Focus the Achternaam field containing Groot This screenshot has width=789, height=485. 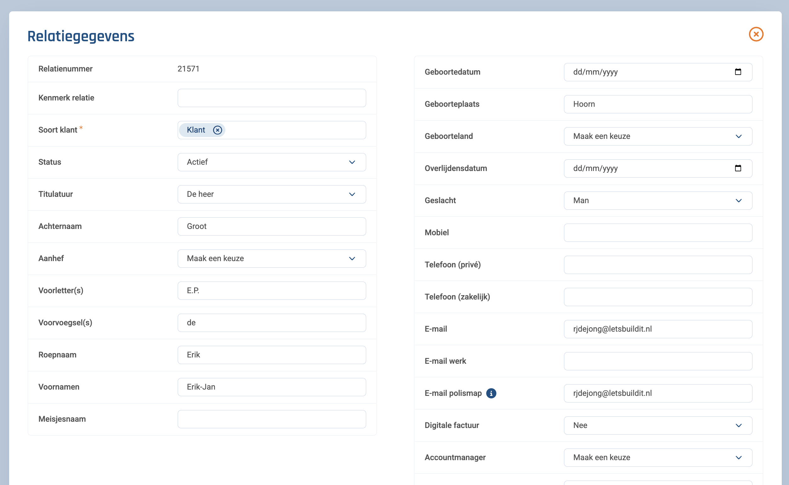coord(271,226)
